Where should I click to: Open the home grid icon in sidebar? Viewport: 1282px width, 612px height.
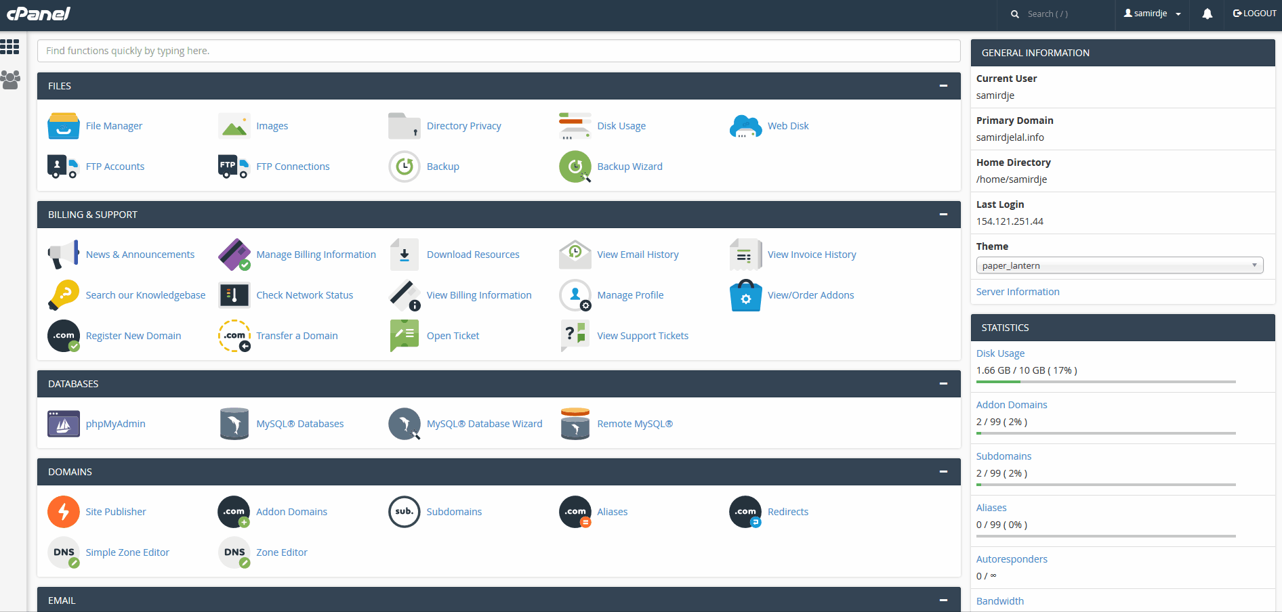coord(10,47)
